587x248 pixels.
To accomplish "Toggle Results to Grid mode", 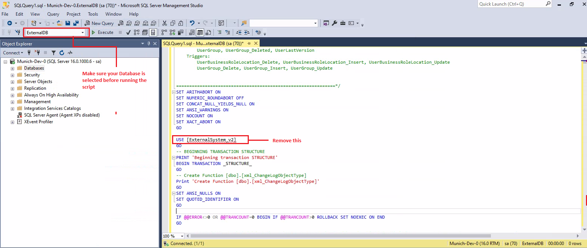I will 200,32.
